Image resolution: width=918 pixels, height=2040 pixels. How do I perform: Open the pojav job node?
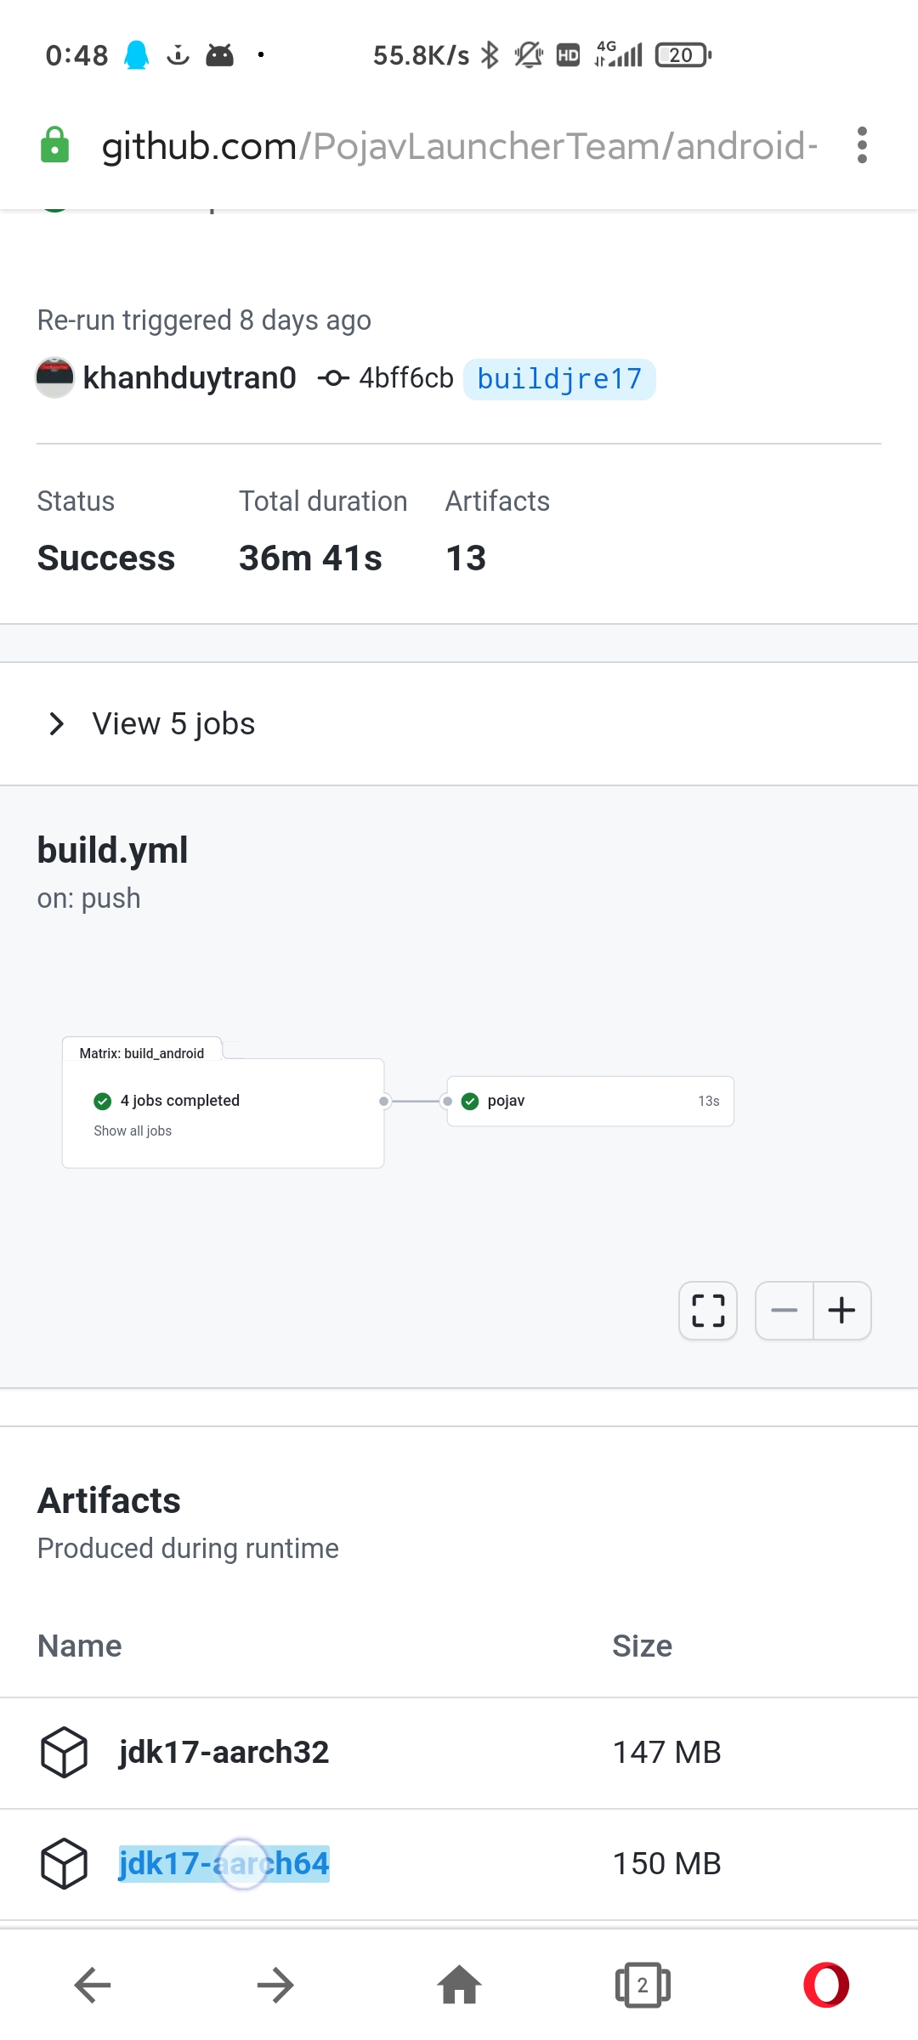click(590, 1101)
